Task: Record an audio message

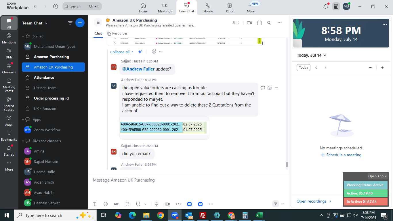Action: (x=157, y=204)
